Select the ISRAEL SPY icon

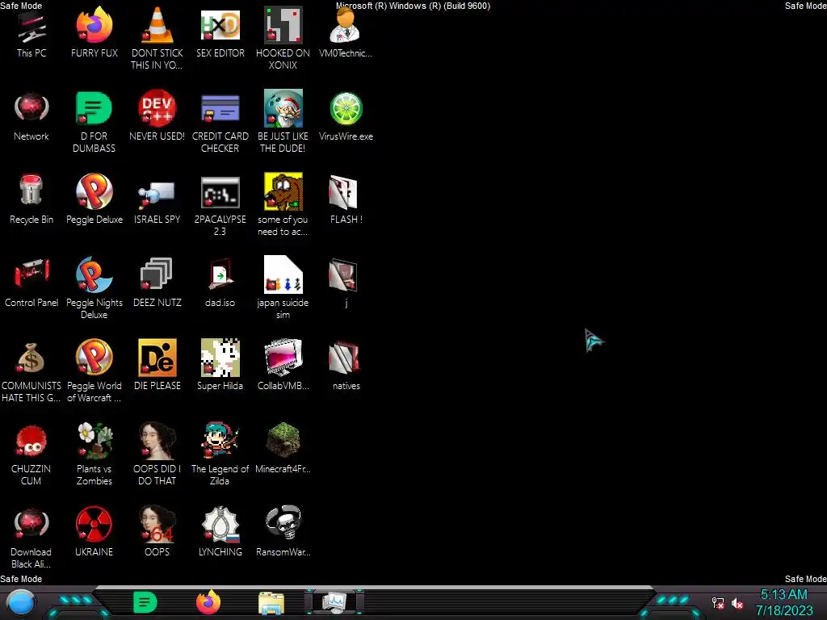click(x=157, y=194)
